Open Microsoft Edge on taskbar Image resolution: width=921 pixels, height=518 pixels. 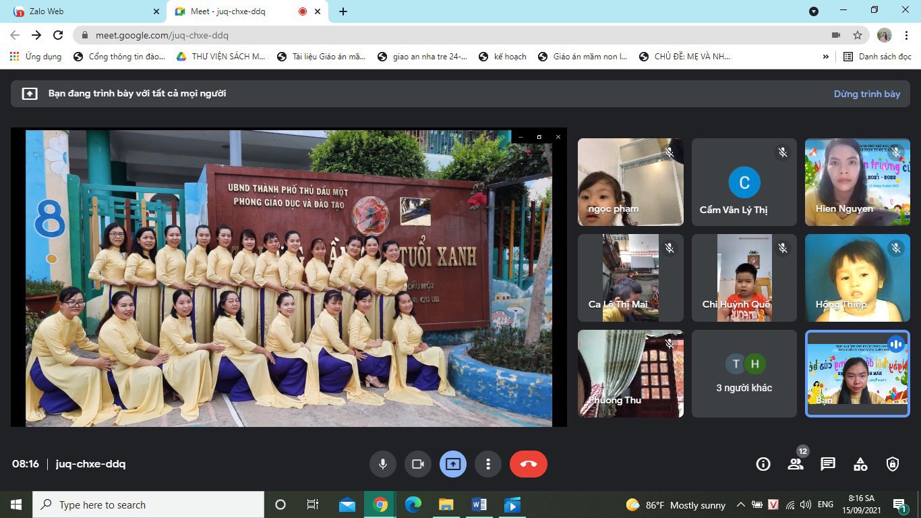point(413,505)
